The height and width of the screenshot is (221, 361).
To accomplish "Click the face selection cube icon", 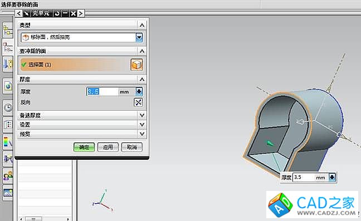I will 136,65.
